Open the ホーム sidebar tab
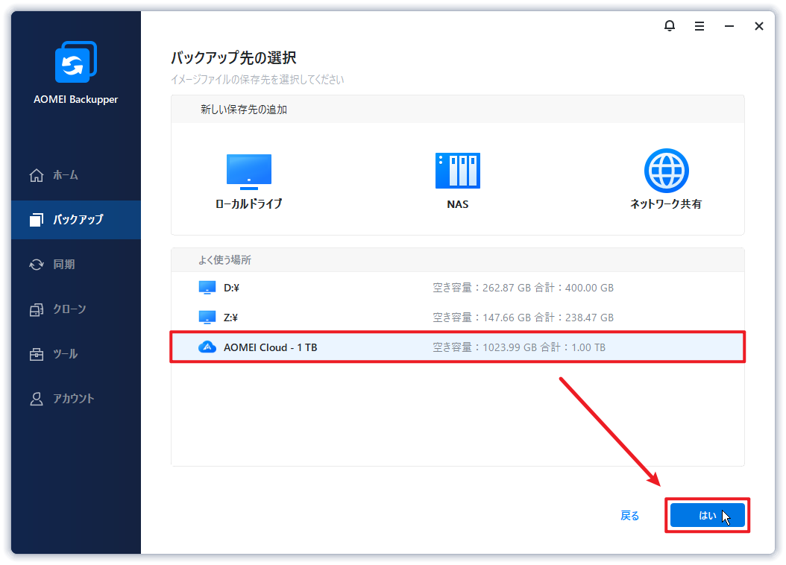Image resolution: width=786 pixels, height=565 pixels. click(76, 175)
